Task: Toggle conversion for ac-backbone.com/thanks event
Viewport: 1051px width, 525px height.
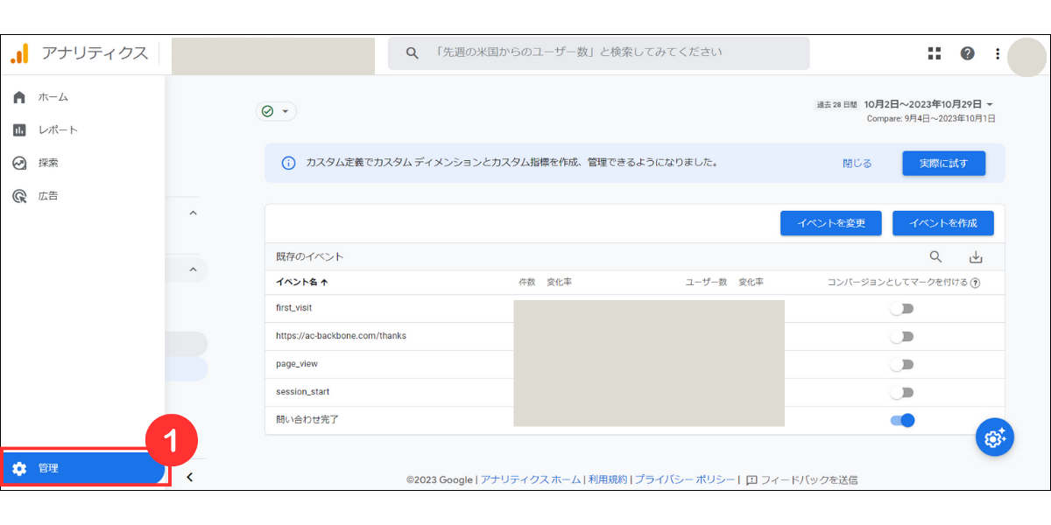Action: tap(901, 336)
